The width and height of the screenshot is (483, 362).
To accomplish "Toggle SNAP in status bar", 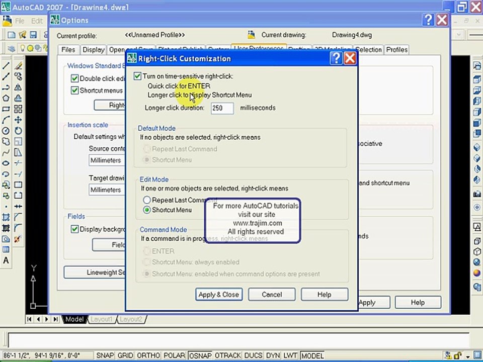I will [x=105, y=355].
